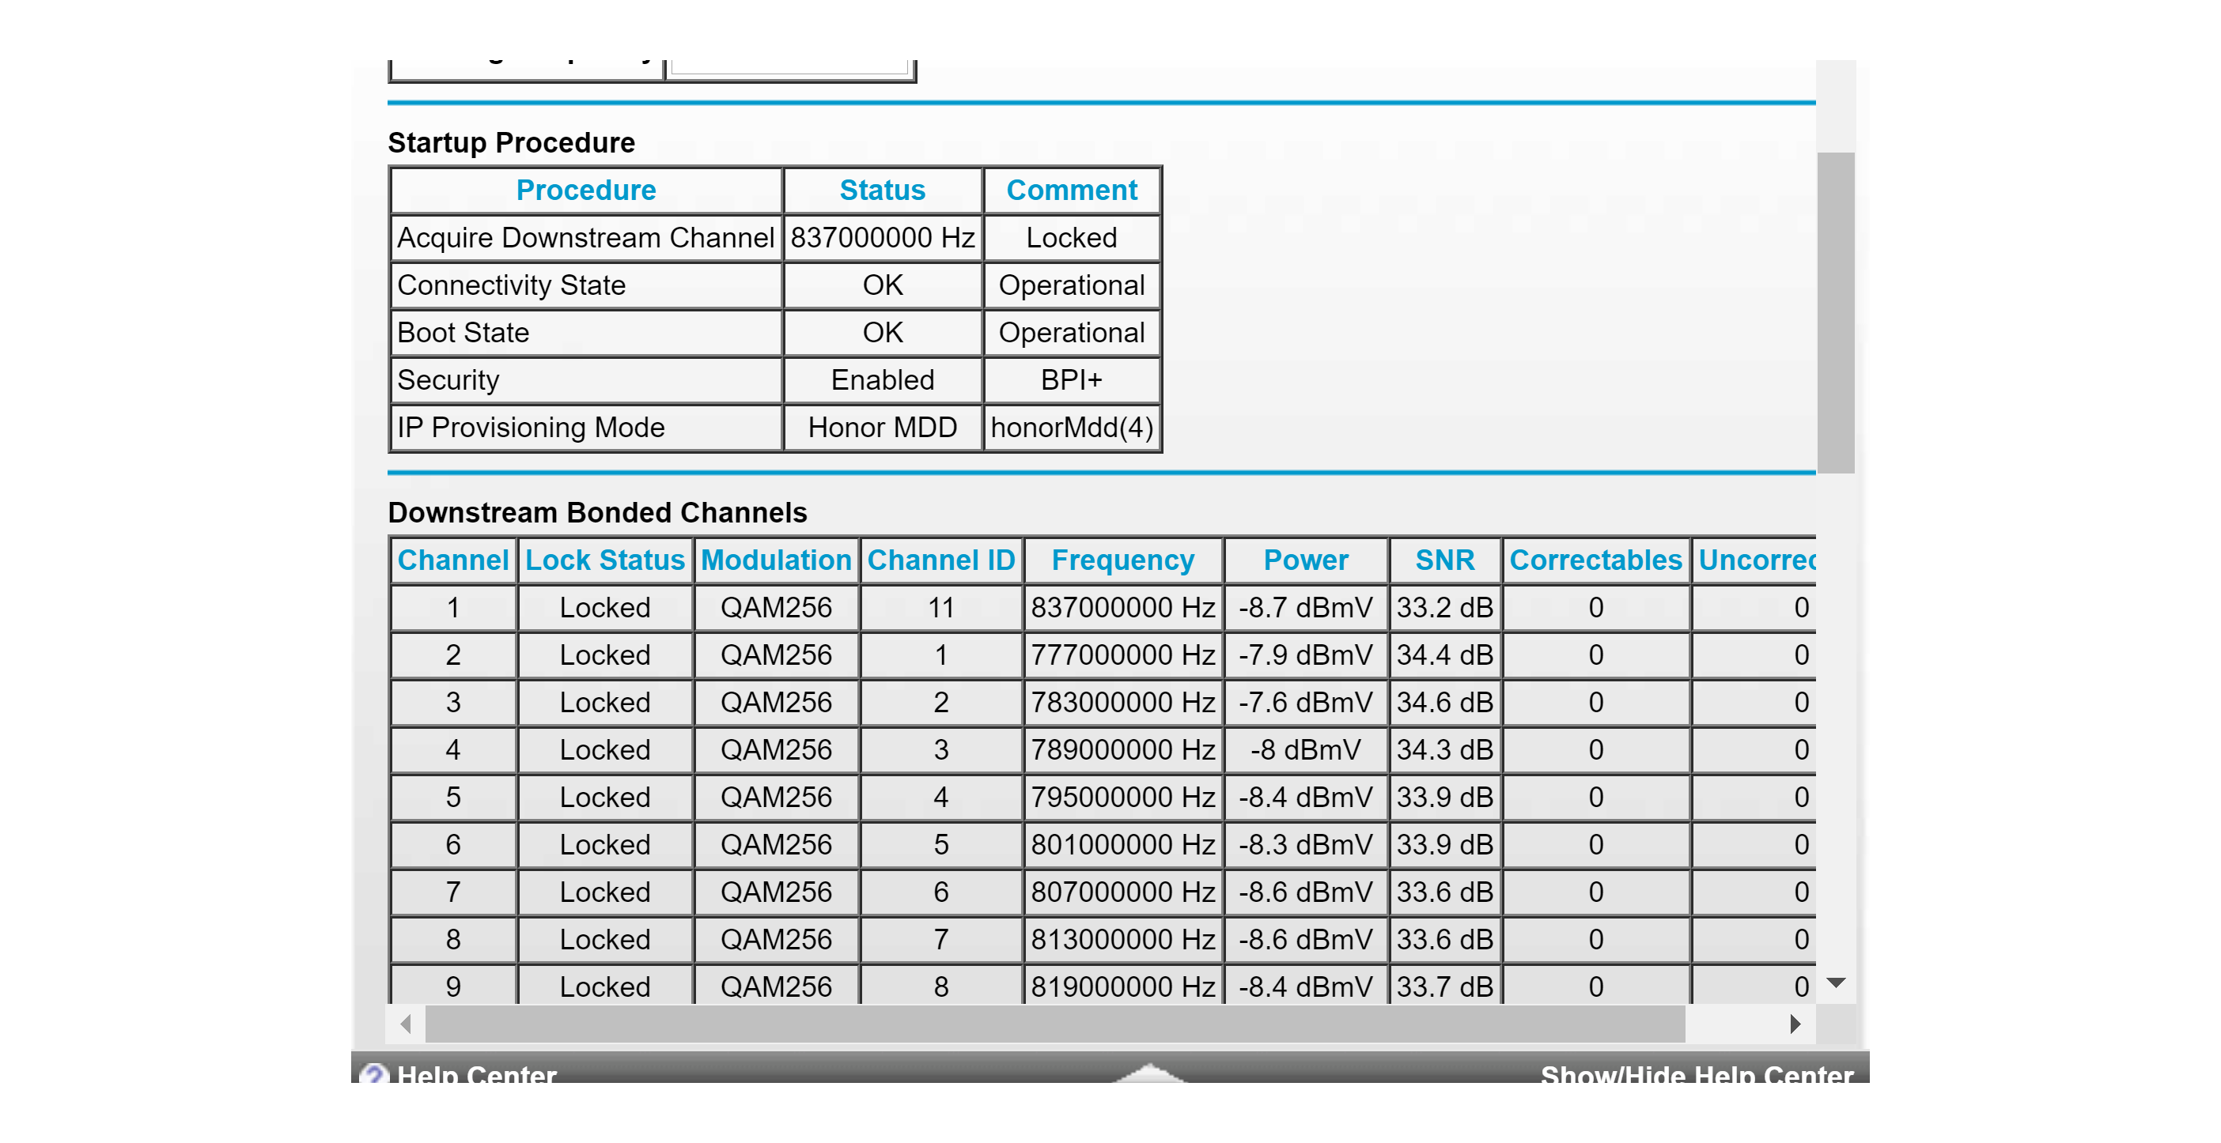Click the Boot State row label
The height and width of the screenshot is (1143, 2221).
(x=463, y=333)
